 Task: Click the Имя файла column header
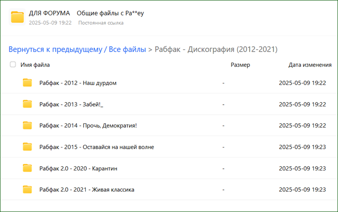click(35, 65)
